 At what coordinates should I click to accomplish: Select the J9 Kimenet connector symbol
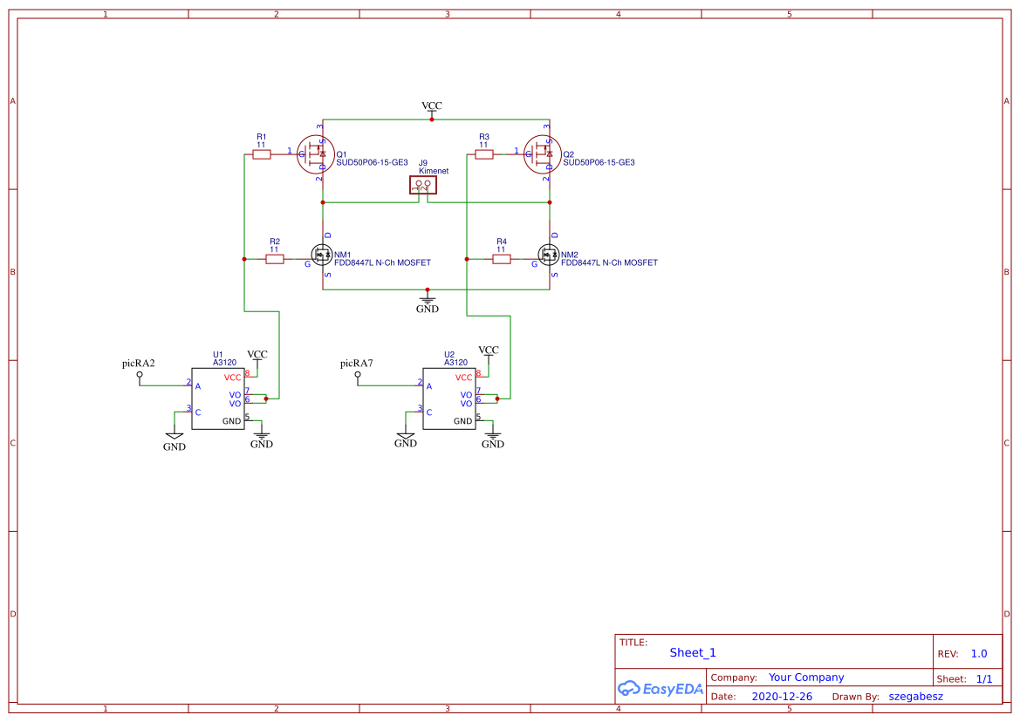[423, 185]
